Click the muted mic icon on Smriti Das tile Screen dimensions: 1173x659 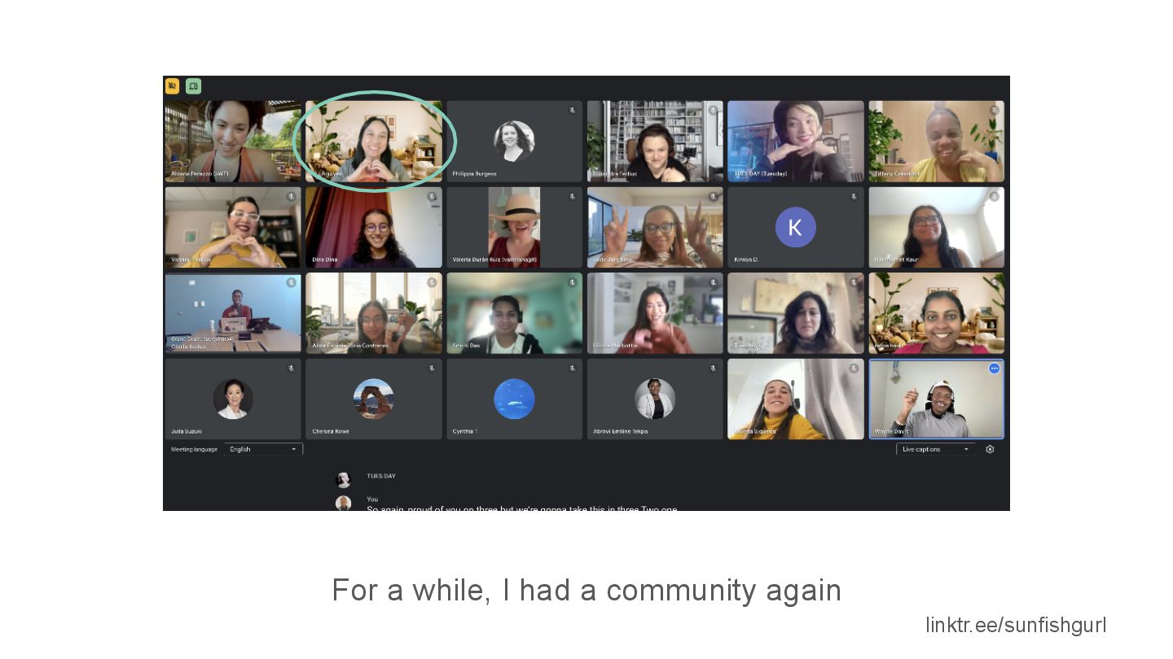tap(572, 282)
